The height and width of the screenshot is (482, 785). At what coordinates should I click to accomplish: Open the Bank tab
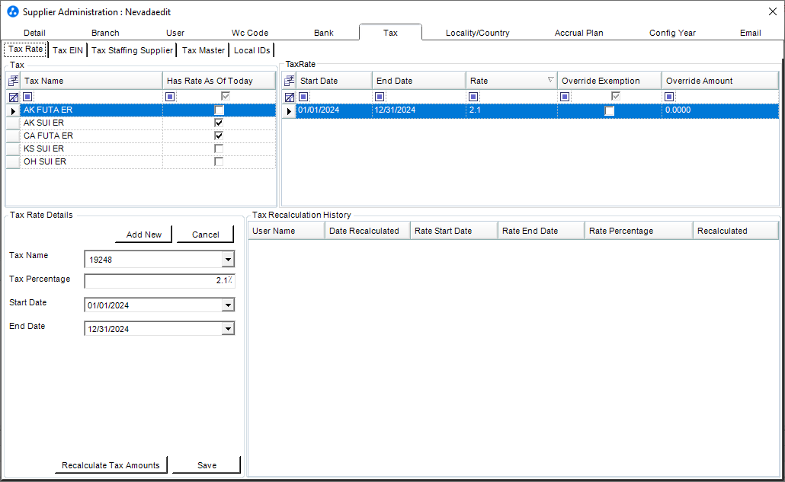[323, 33]
